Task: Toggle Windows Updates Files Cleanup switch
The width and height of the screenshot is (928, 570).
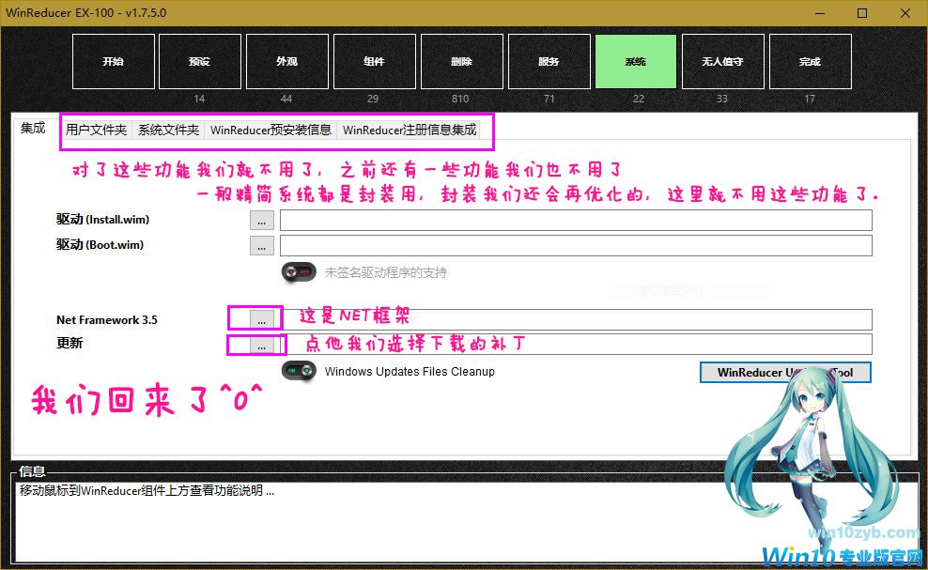Action: point(301,371)
